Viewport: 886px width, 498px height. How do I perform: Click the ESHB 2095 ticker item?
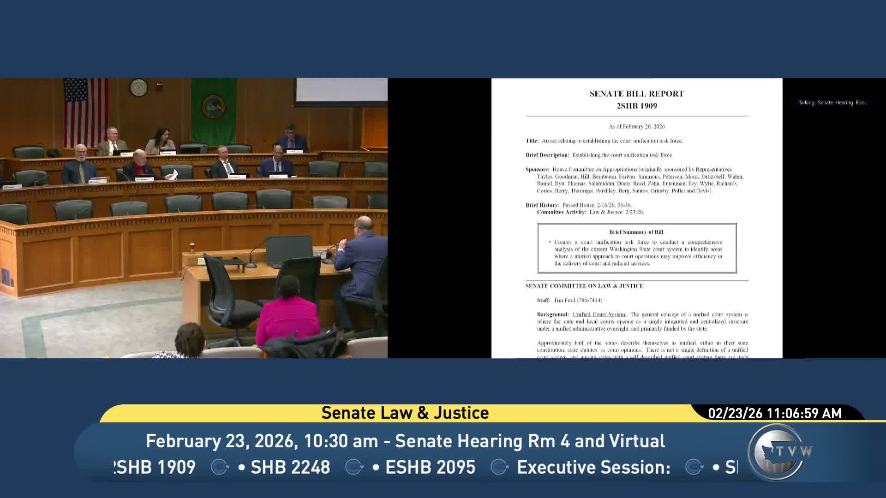pos(430,467)
